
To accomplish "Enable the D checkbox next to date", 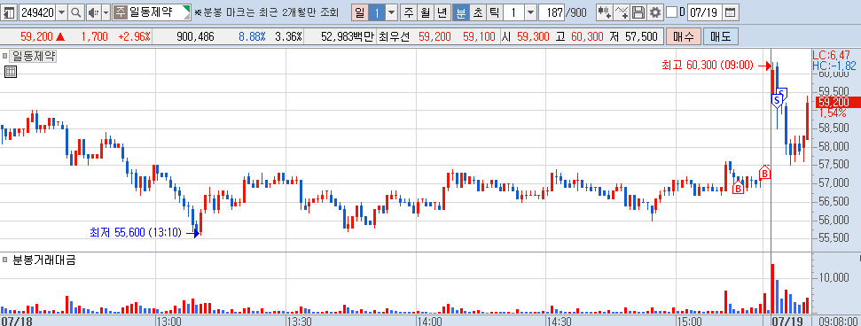I will coord(671,12).
